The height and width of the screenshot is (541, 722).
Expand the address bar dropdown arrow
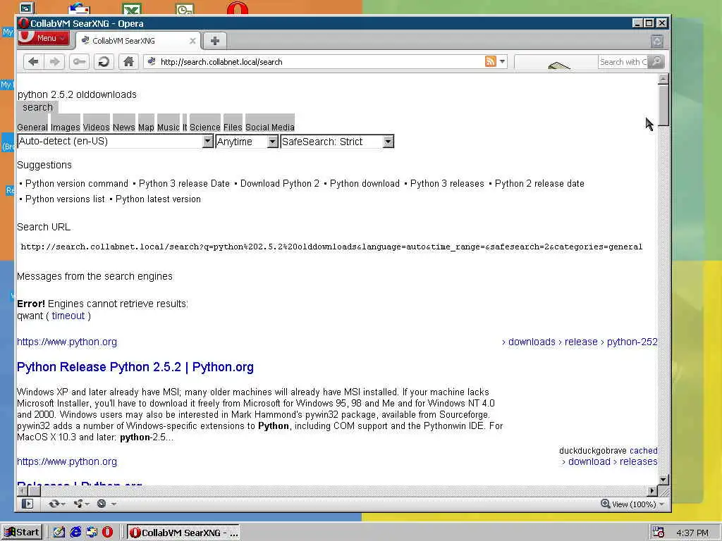point(502,61)
